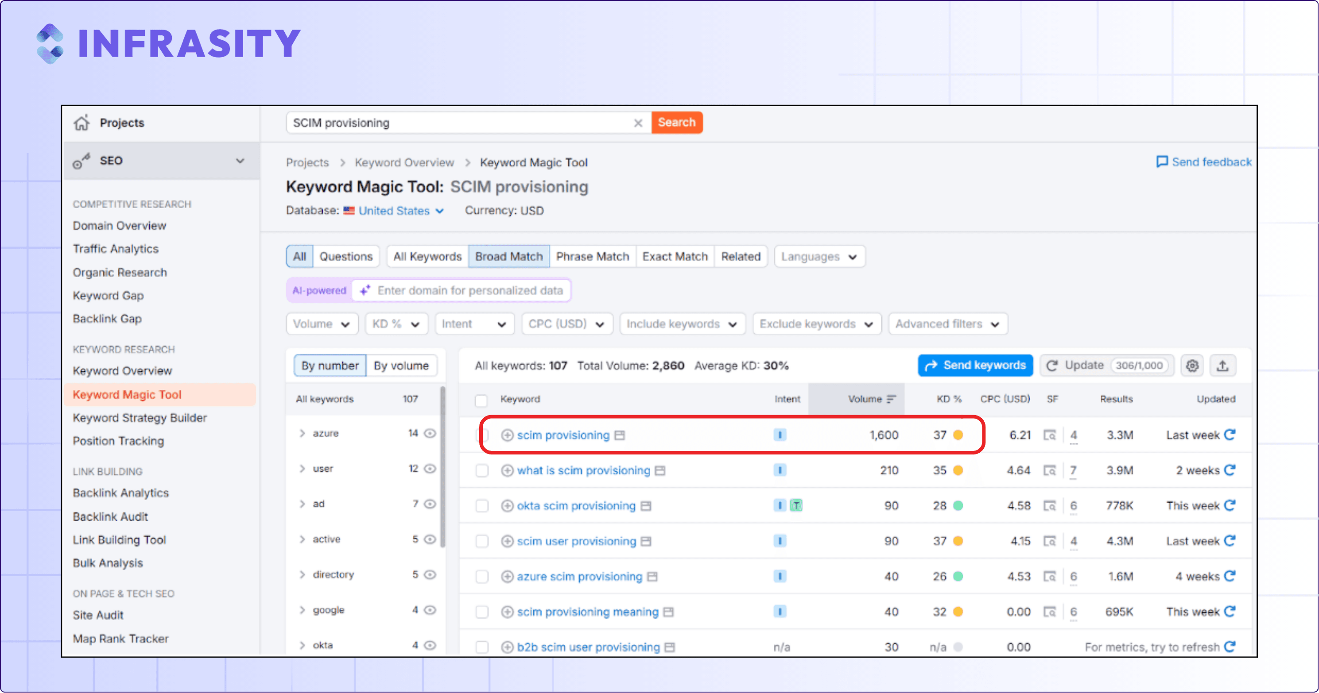Open the Advanced filters dropdown
The image size is (1319, 693).
948,324
